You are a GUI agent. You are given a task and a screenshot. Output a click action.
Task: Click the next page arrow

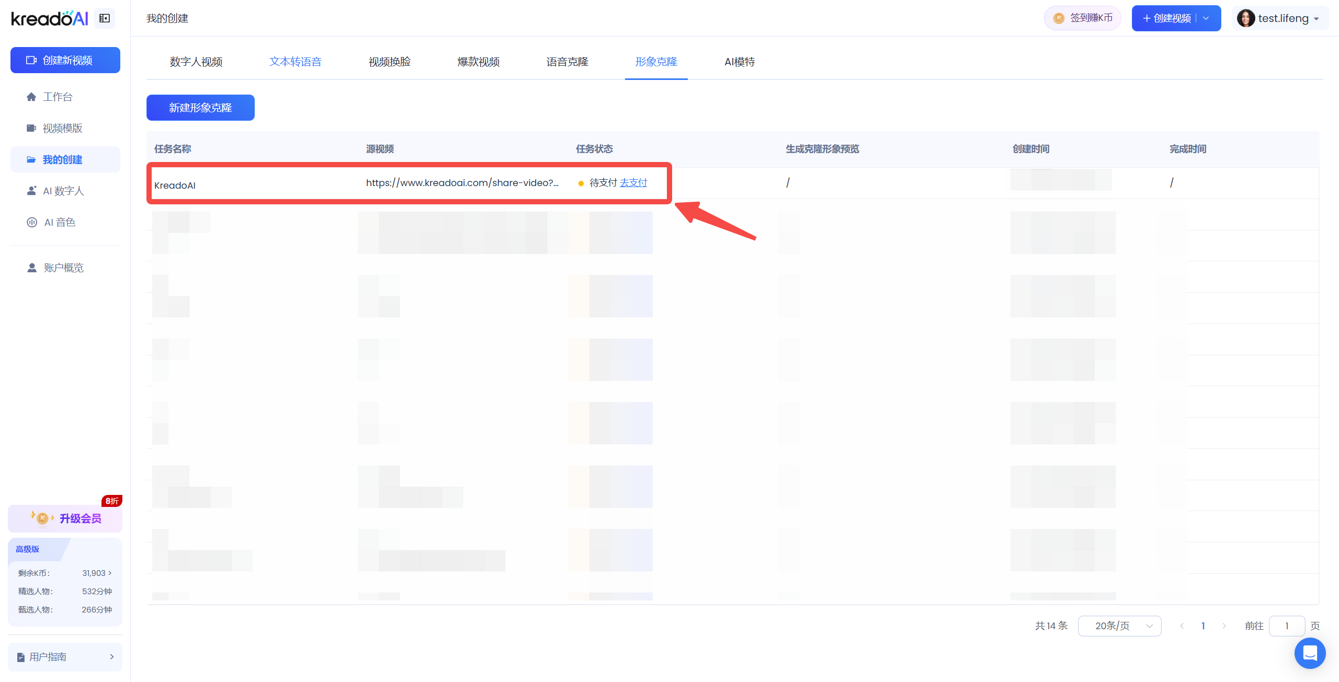(1223, 626)
